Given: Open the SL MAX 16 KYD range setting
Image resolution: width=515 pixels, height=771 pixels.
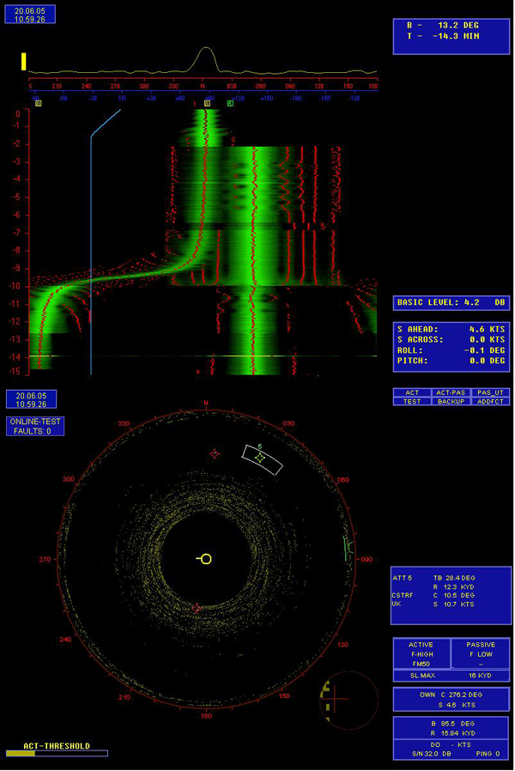Looking at the screenshot, I should point(451,676).
